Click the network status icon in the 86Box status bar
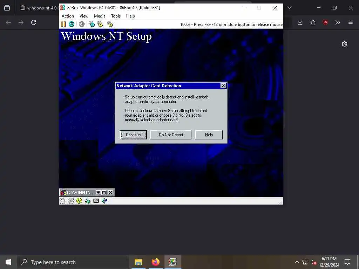This screenshot has width=359, height=269. tap(87, 201)
